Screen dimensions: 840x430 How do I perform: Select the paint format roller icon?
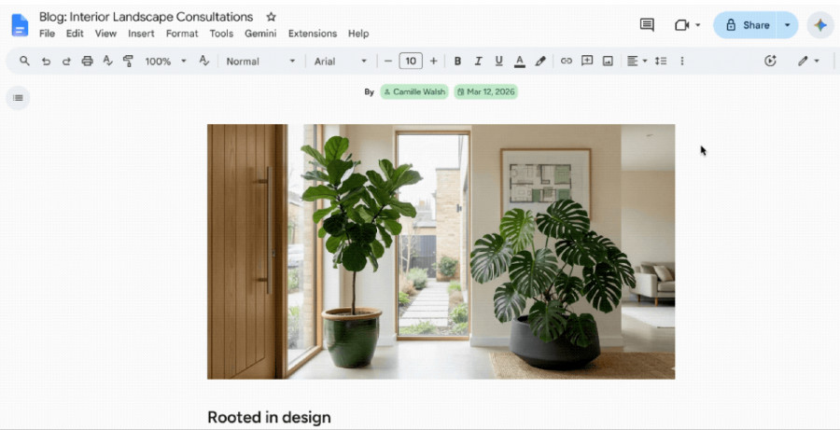[x=128, y=61]
